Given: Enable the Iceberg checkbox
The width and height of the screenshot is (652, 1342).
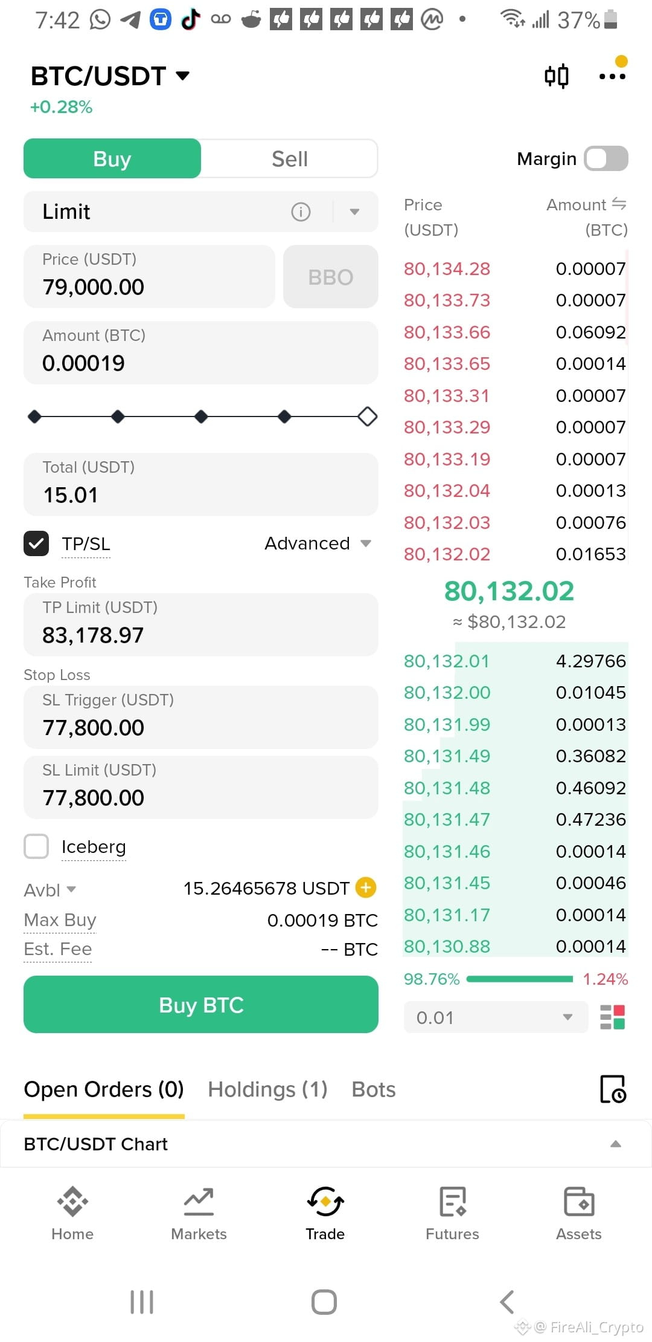Looking at the screenshot, I should 36,846.
